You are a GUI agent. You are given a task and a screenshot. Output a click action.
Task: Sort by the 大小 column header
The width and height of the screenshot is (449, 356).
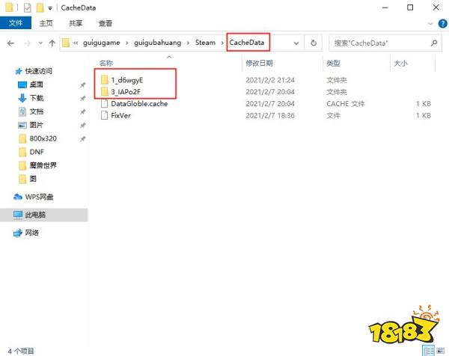[400, 63]
